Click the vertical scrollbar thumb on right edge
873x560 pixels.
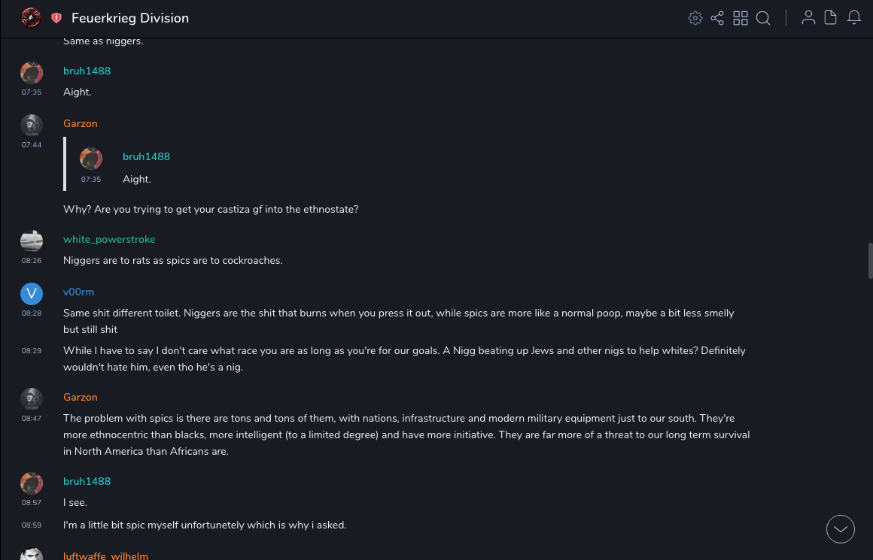click(x=870, y=261)
